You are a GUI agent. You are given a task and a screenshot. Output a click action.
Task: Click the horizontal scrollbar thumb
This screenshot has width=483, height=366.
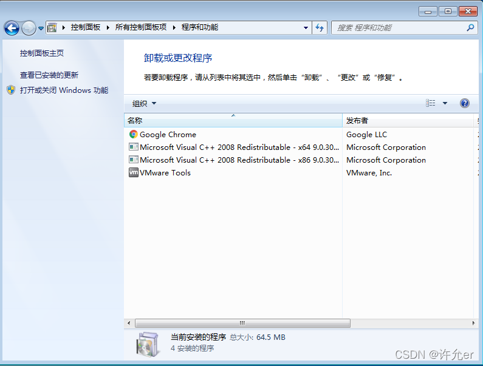[242, 324]
